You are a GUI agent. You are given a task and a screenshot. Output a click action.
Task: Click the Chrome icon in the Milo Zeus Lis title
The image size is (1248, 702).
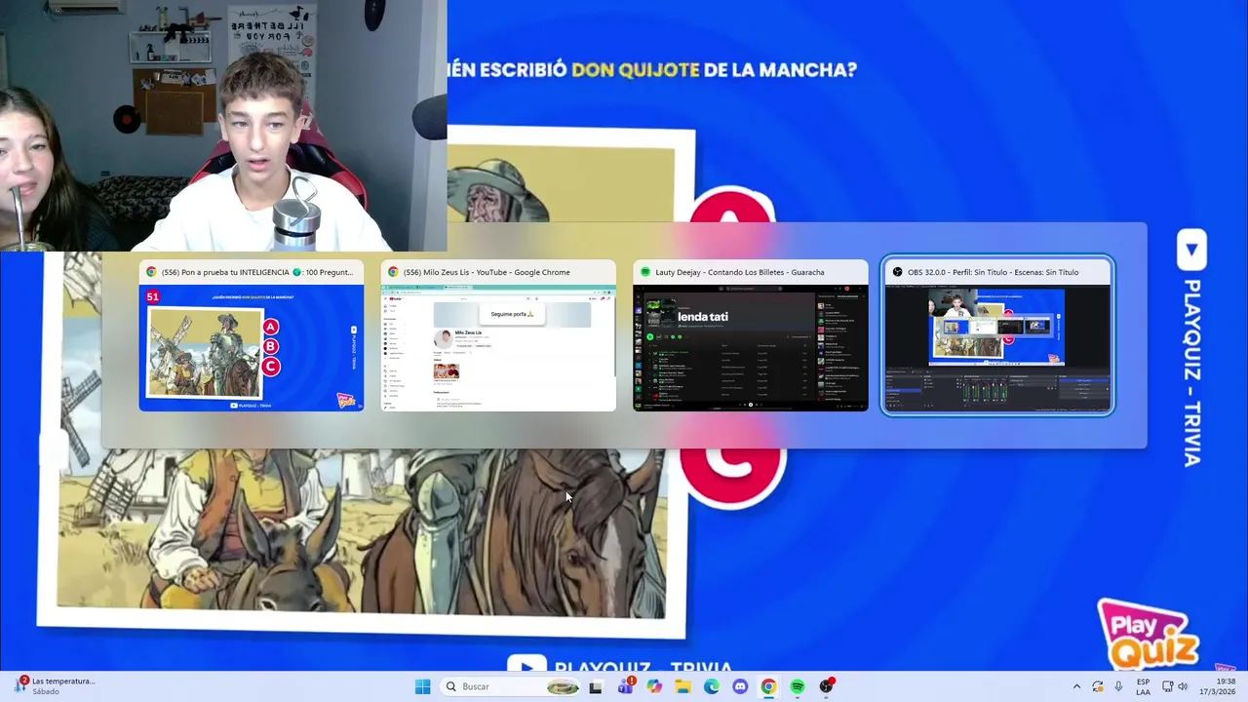(x=393, y=272)
